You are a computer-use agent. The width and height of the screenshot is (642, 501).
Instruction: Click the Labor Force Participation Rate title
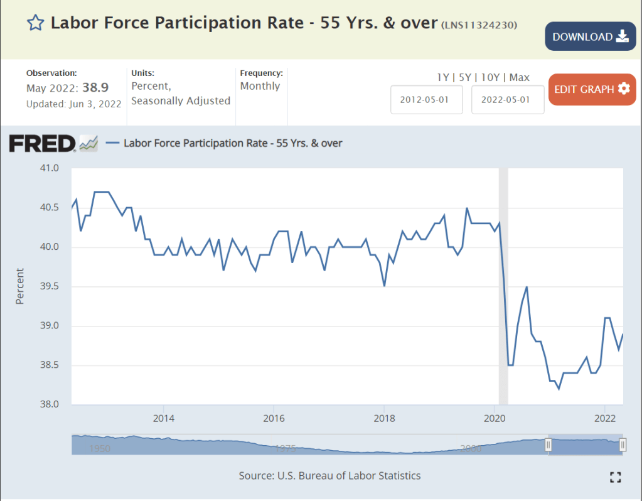[x=243, y=23]
